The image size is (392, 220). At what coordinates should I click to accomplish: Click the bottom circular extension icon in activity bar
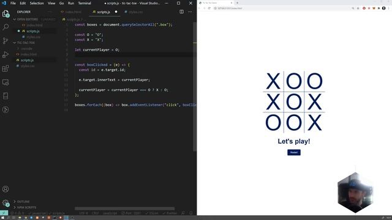6,109
